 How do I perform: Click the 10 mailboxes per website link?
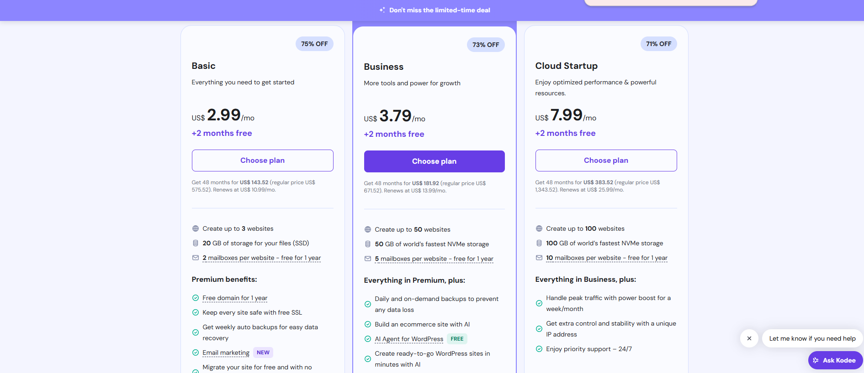606,258
